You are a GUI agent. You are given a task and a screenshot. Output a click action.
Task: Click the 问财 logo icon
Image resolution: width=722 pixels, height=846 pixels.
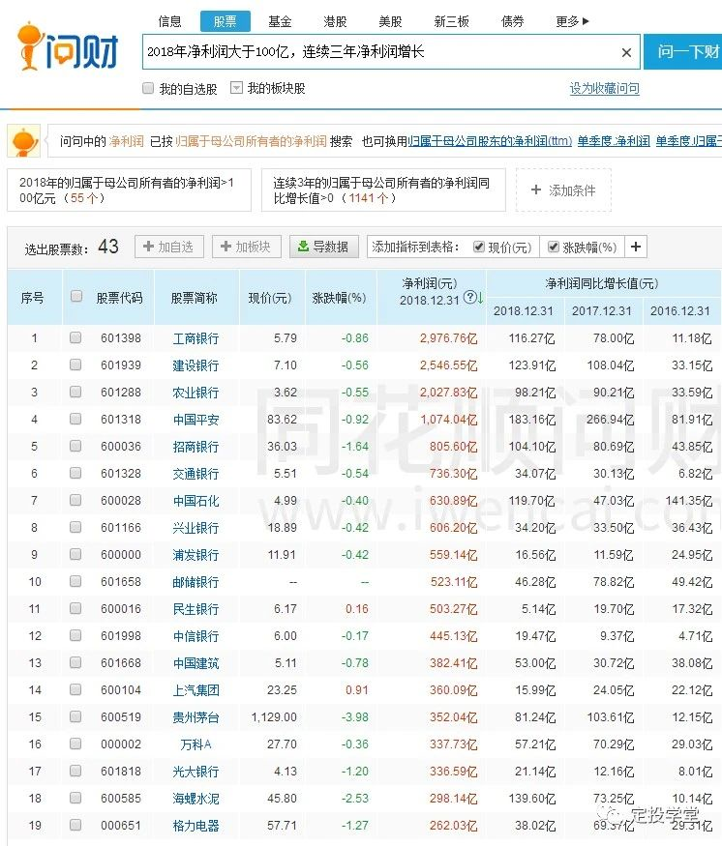click(x=68, y=47)
